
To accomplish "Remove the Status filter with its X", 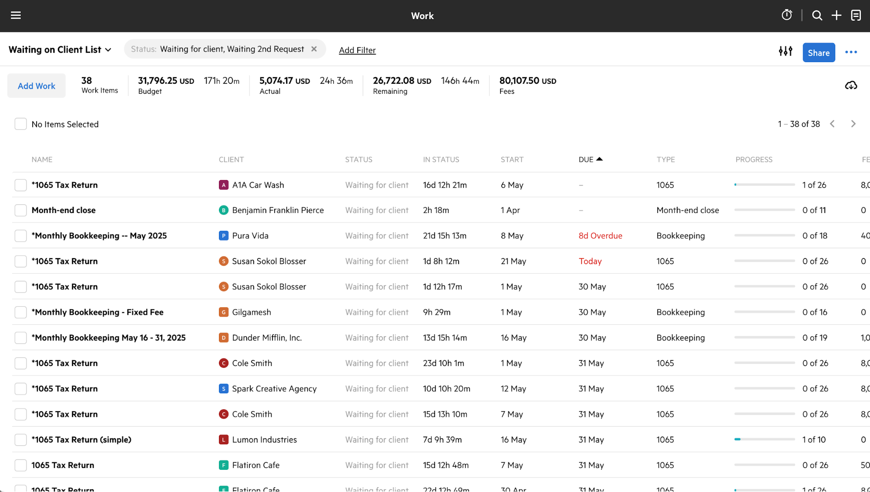I will [x=314, y=49].
